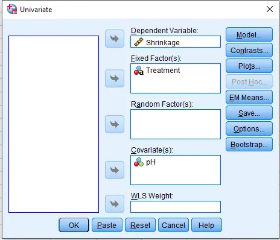
Task: Select the pH variable icon in Covariates
Action: (139, 162)
